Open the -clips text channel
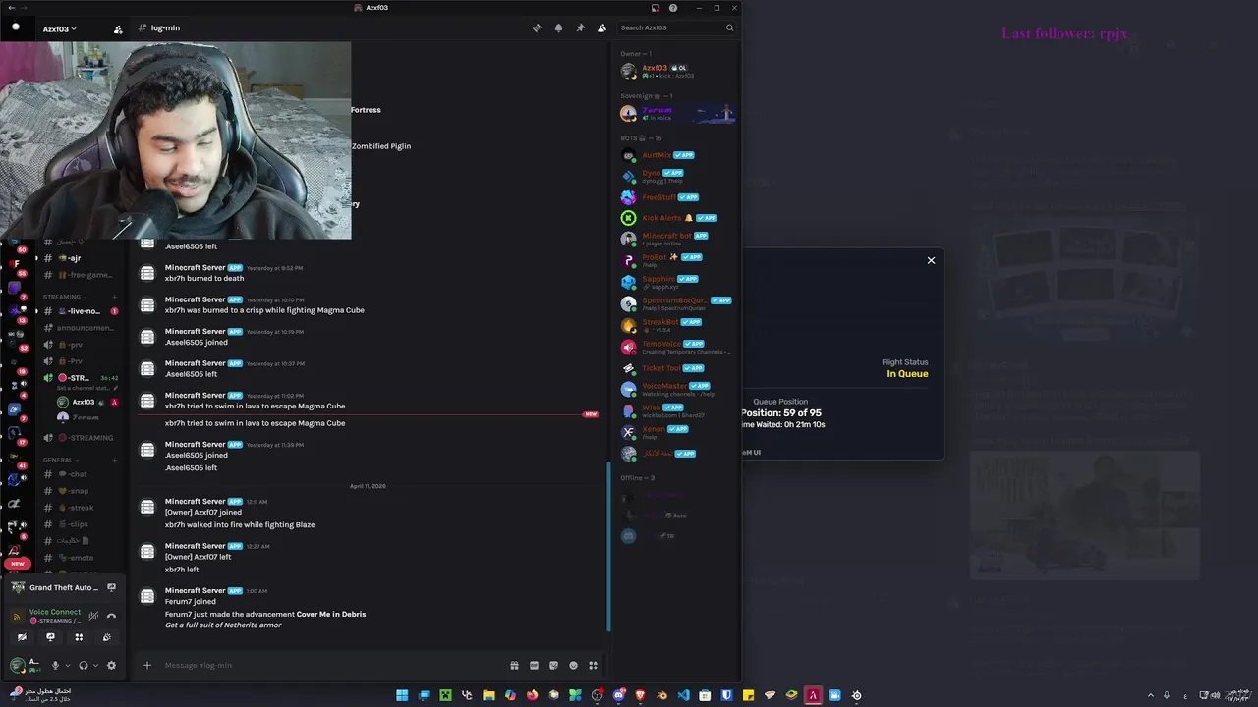Viewport: 1258px width, 707px height. [x=81, y=524]
